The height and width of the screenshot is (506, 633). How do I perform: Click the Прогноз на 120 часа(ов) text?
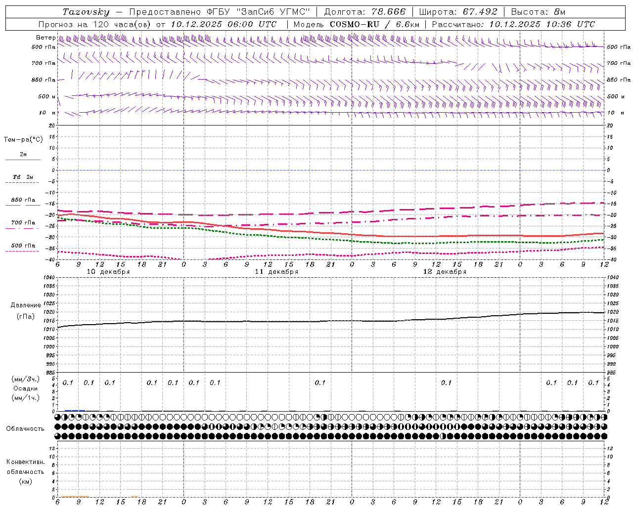click(95, 24)
